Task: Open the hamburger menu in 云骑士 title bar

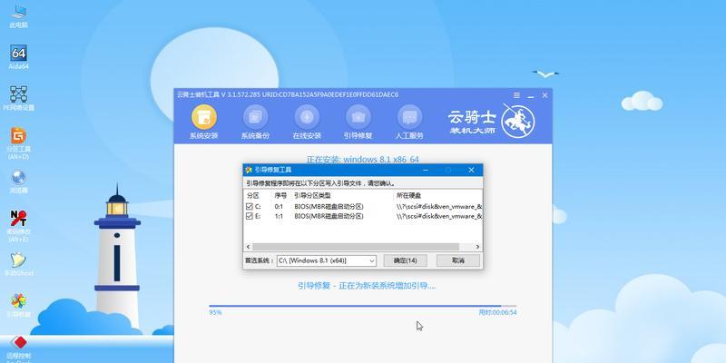Action: pos(516,95)
